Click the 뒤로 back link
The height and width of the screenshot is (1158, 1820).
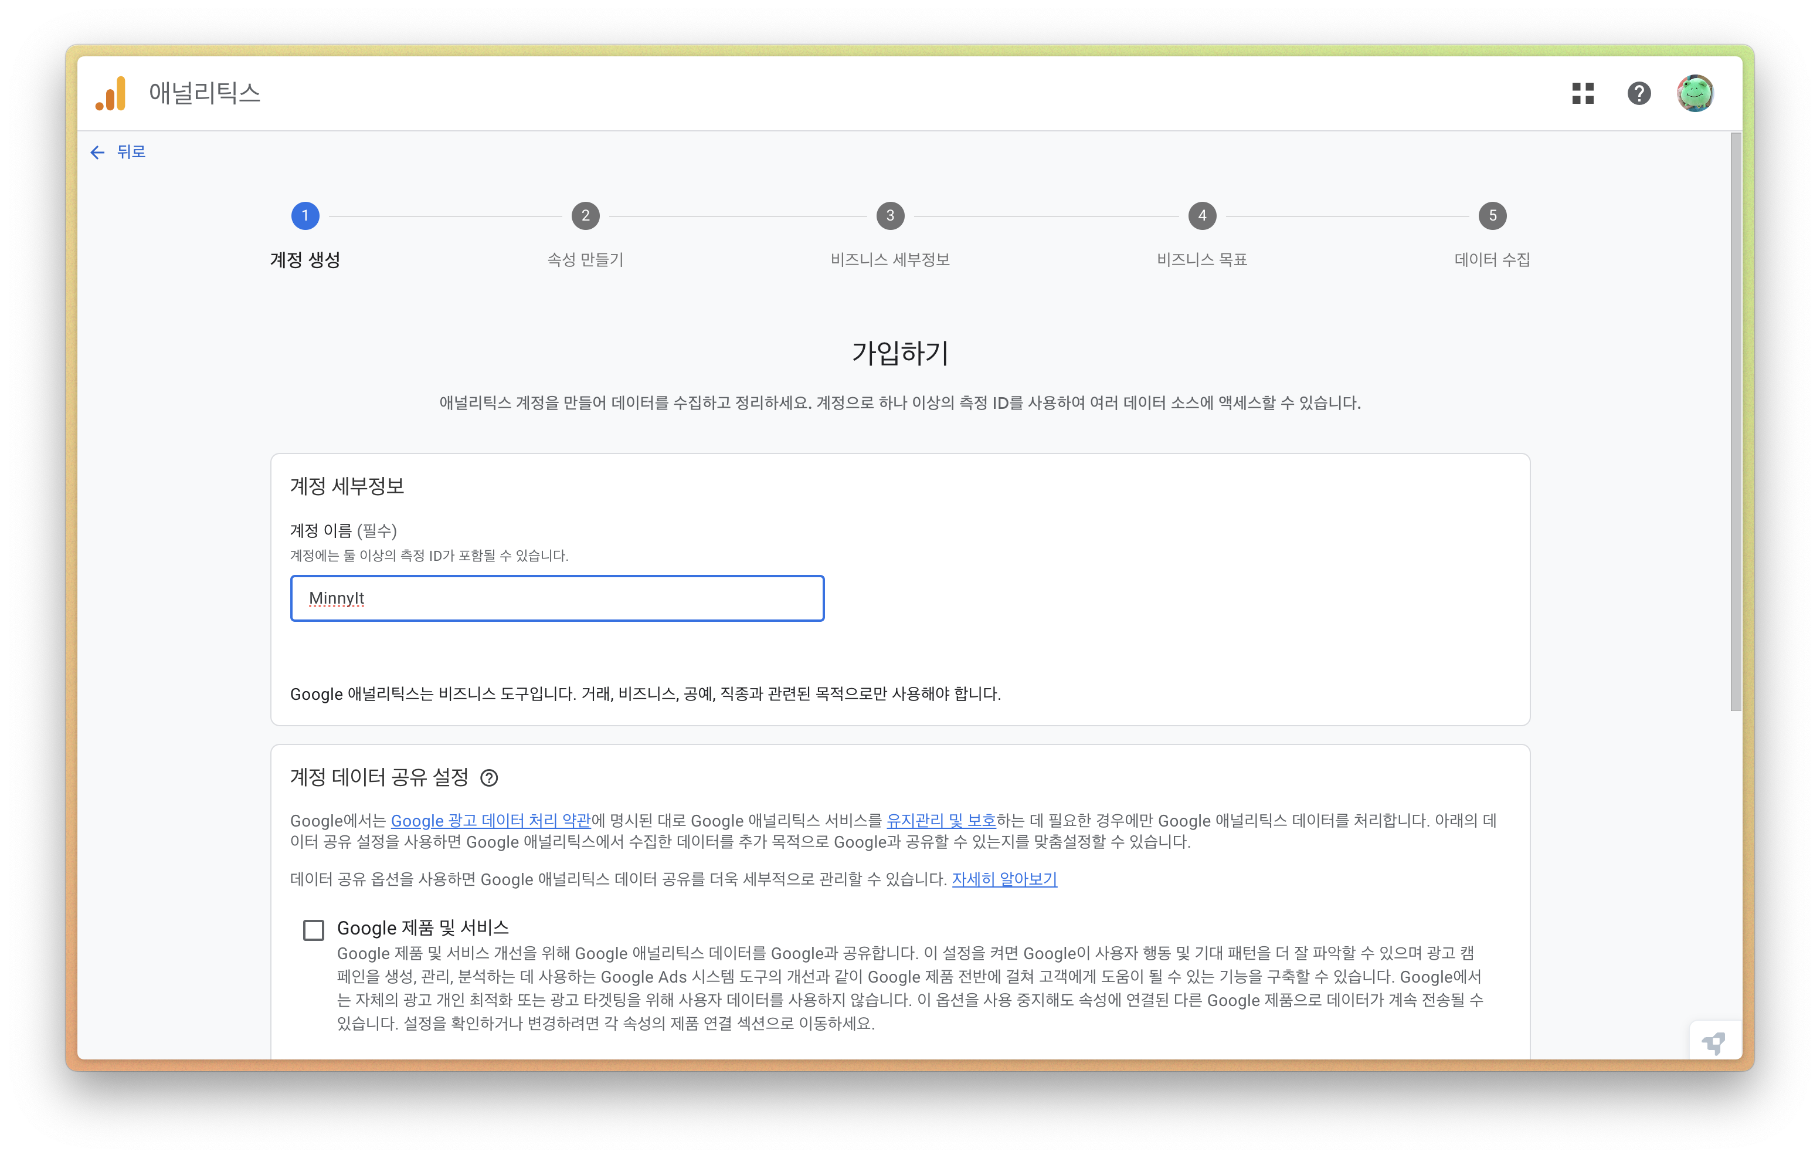click(x=131, y=152)
